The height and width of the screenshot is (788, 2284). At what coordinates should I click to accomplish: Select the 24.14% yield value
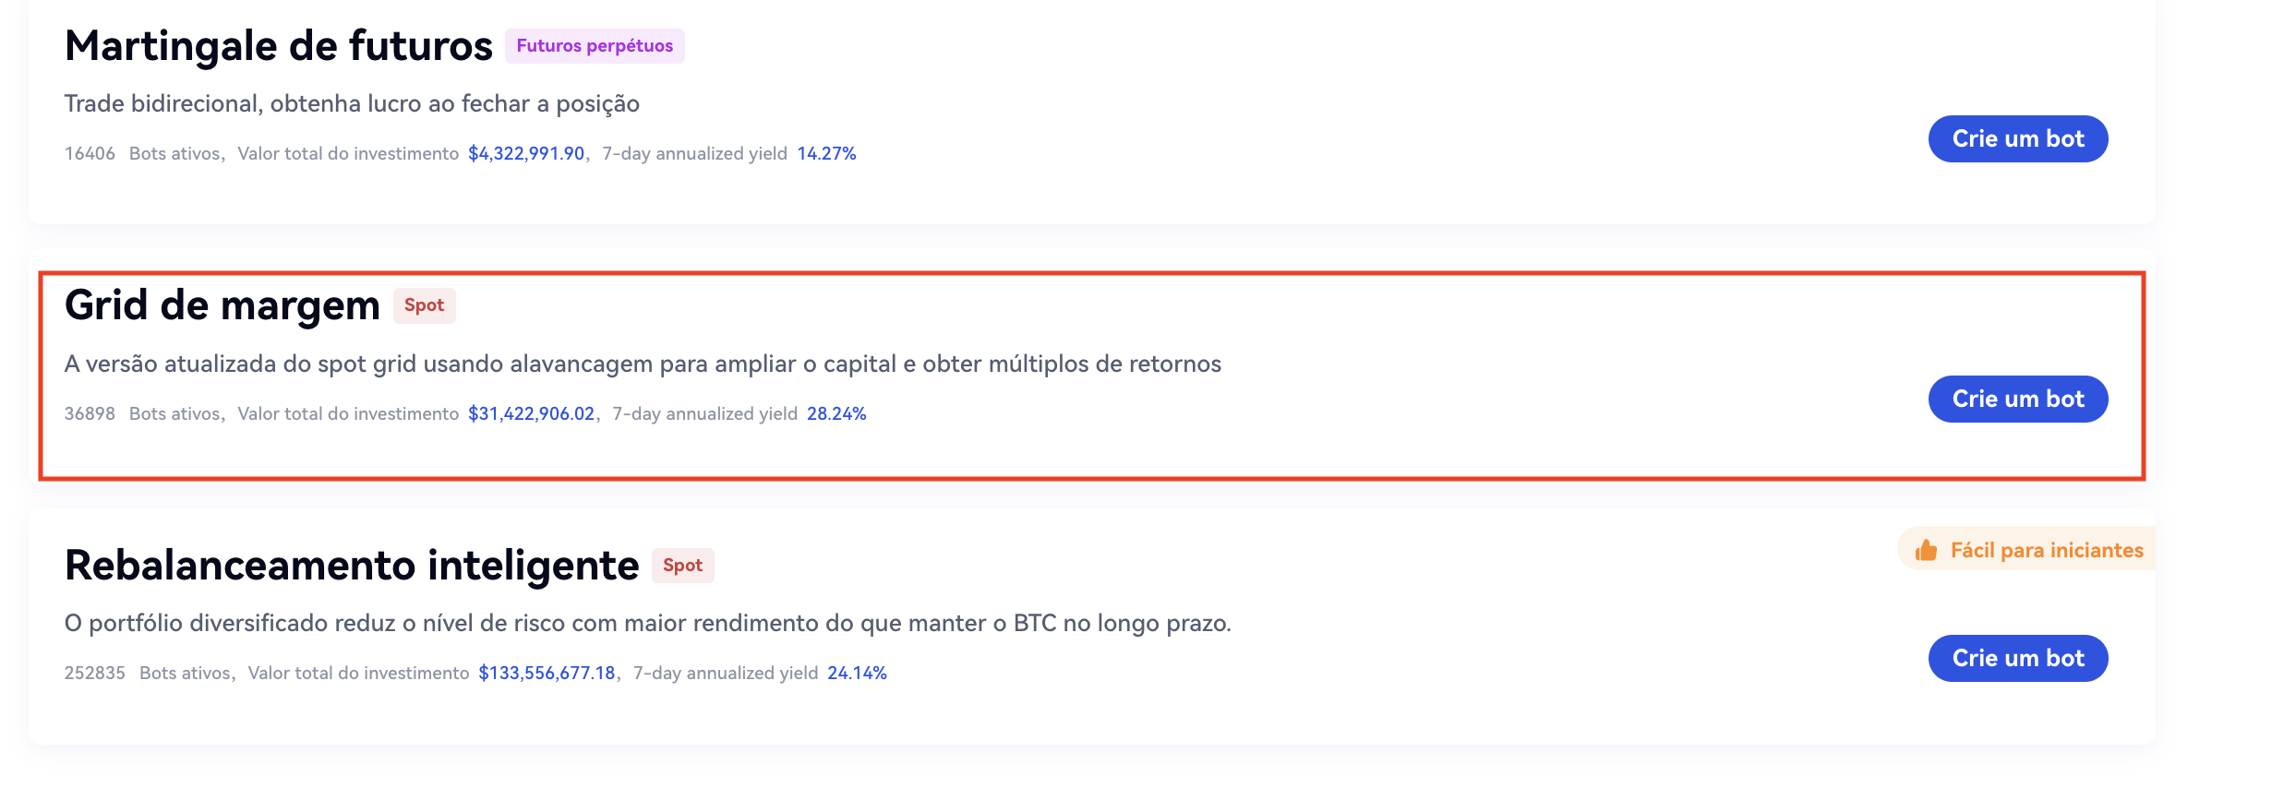click(x=857, y=674)
